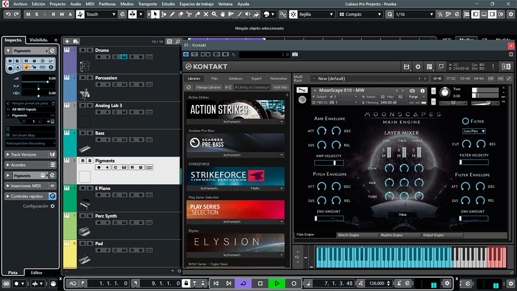Click the A-Z sort button
The height and width of the screenshot is (291, 517).
pyautogui.click(x=228, y=88)
